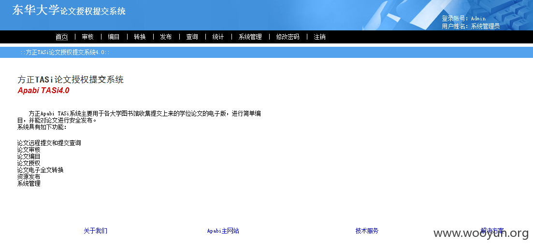Click the 登录帐号: Admin text

click(463, 19)
